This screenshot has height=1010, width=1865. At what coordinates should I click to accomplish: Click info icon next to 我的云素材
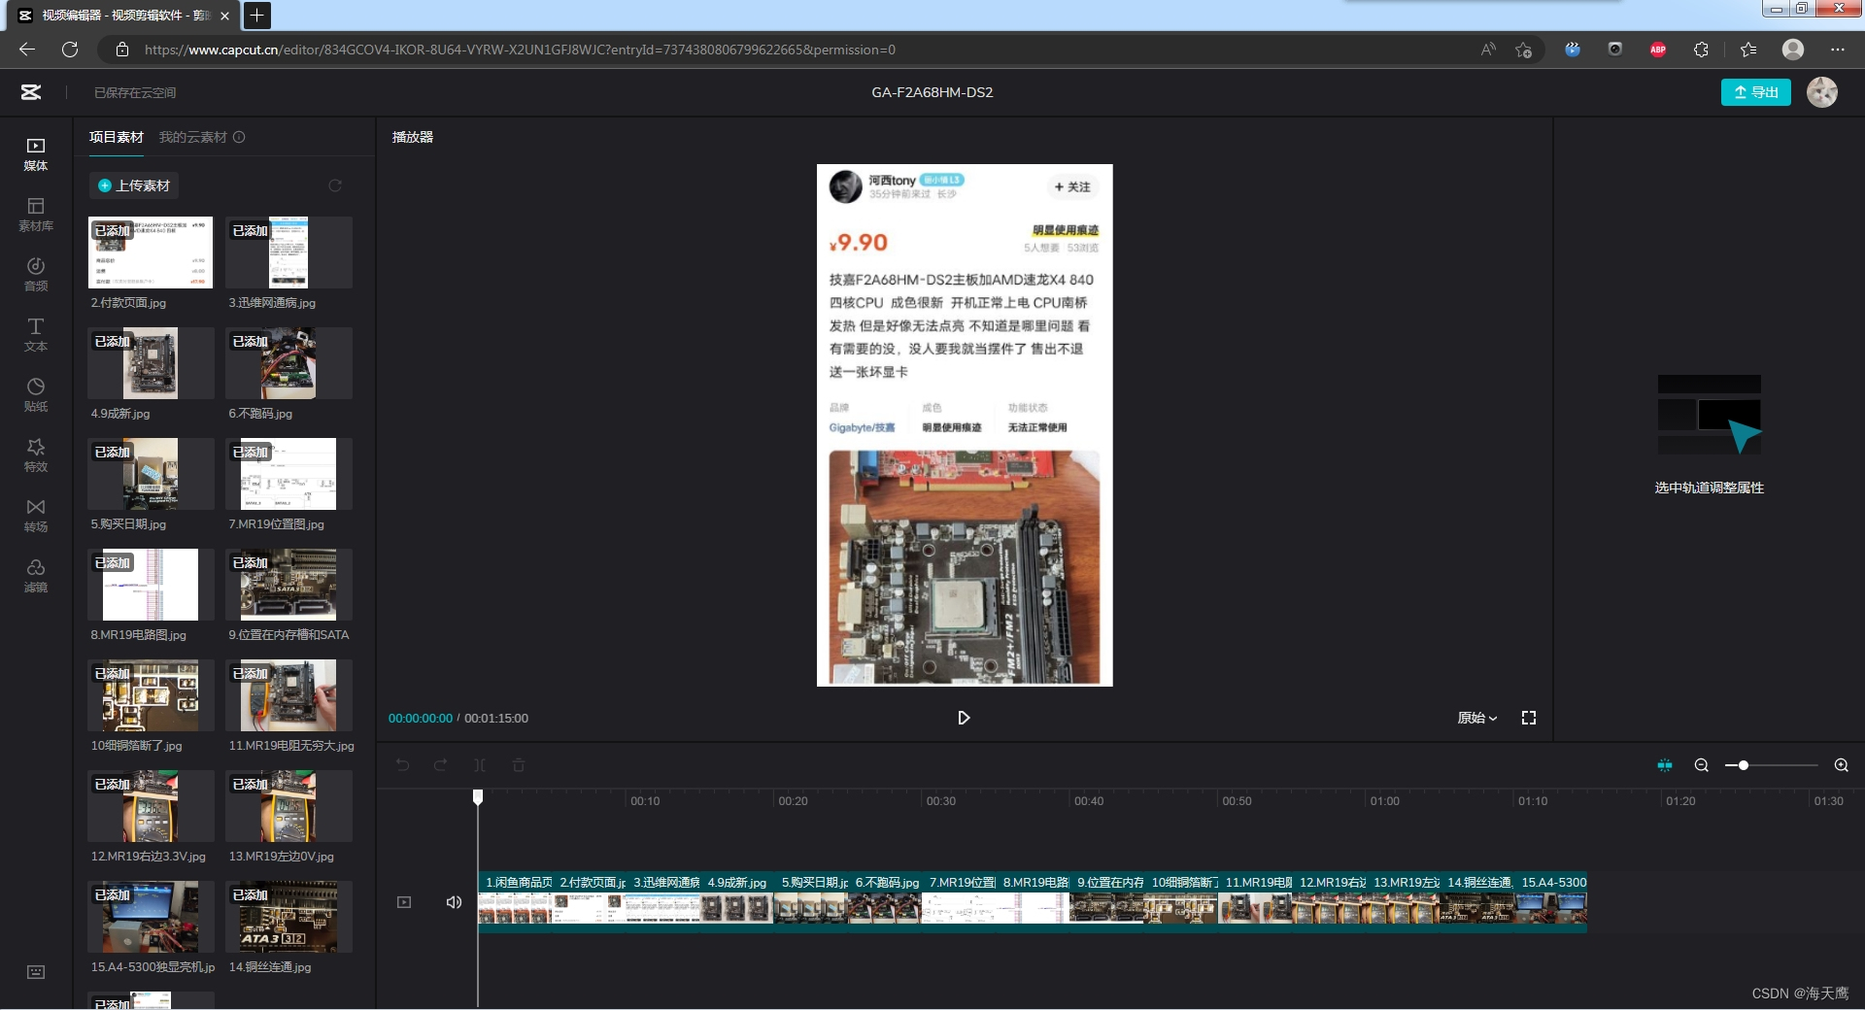[239, 137]
